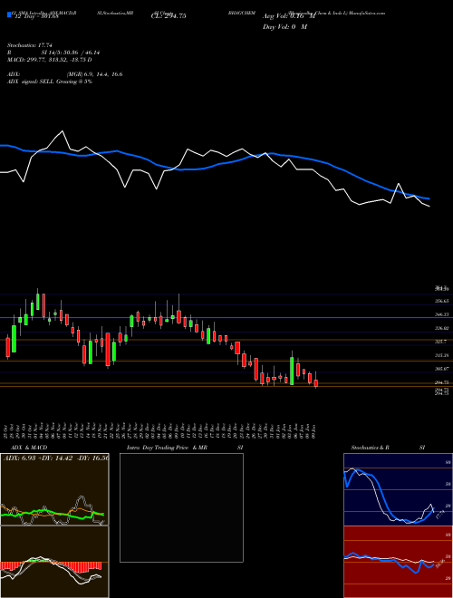Select the (MGR) 6.9, 14.4, 16.6 values
Viewport: 453px width, 598px height.
click(94, 74)
